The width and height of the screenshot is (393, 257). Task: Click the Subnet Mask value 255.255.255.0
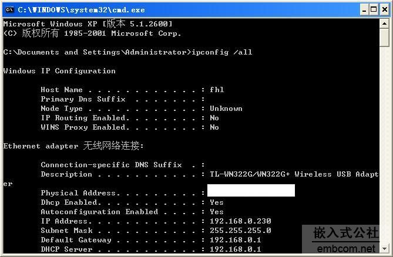pyautogui.click(x=240, y=230)
